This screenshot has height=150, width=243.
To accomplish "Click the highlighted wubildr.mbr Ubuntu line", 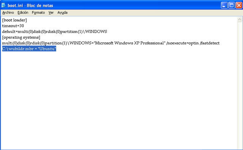I will pos(29,49).
